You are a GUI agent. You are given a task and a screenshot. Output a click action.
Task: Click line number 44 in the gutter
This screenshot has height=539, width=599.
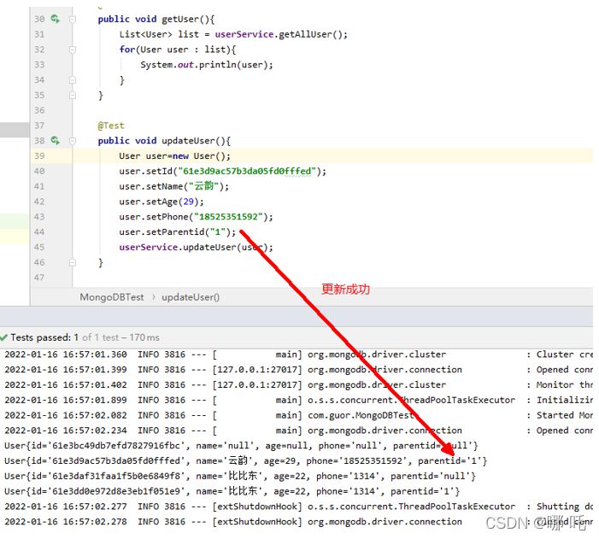(x=39, y=231)
